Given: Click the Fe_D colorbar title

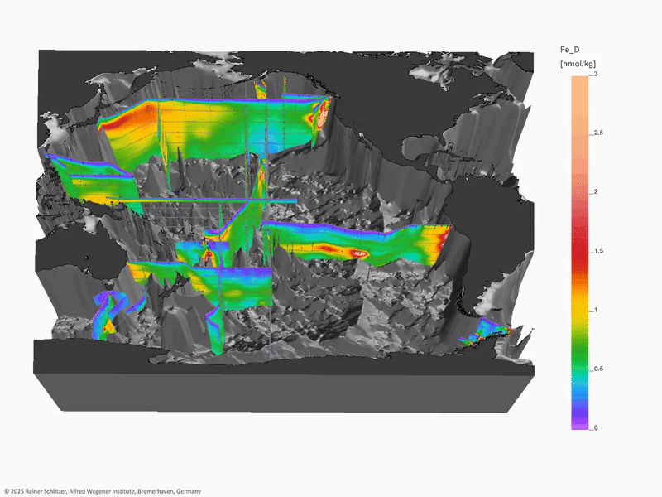Looking at the screenshot, I should (571, 50).
